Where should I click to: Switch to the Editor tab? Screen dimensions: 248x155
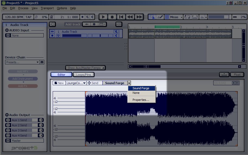(x=61, y=75)
